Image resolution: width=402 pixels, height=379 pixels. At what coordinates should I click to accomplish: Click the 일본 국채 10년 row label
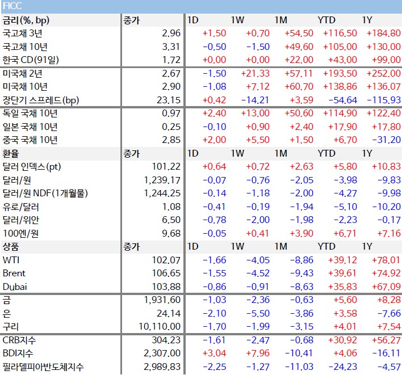click(x=30, y=127)
